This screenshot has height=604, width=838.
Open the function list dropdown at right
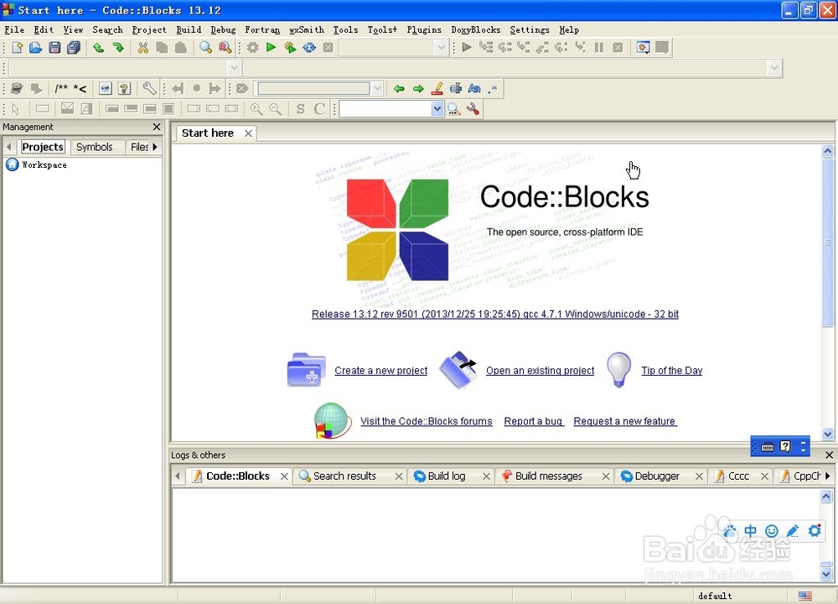click(774, 68)
